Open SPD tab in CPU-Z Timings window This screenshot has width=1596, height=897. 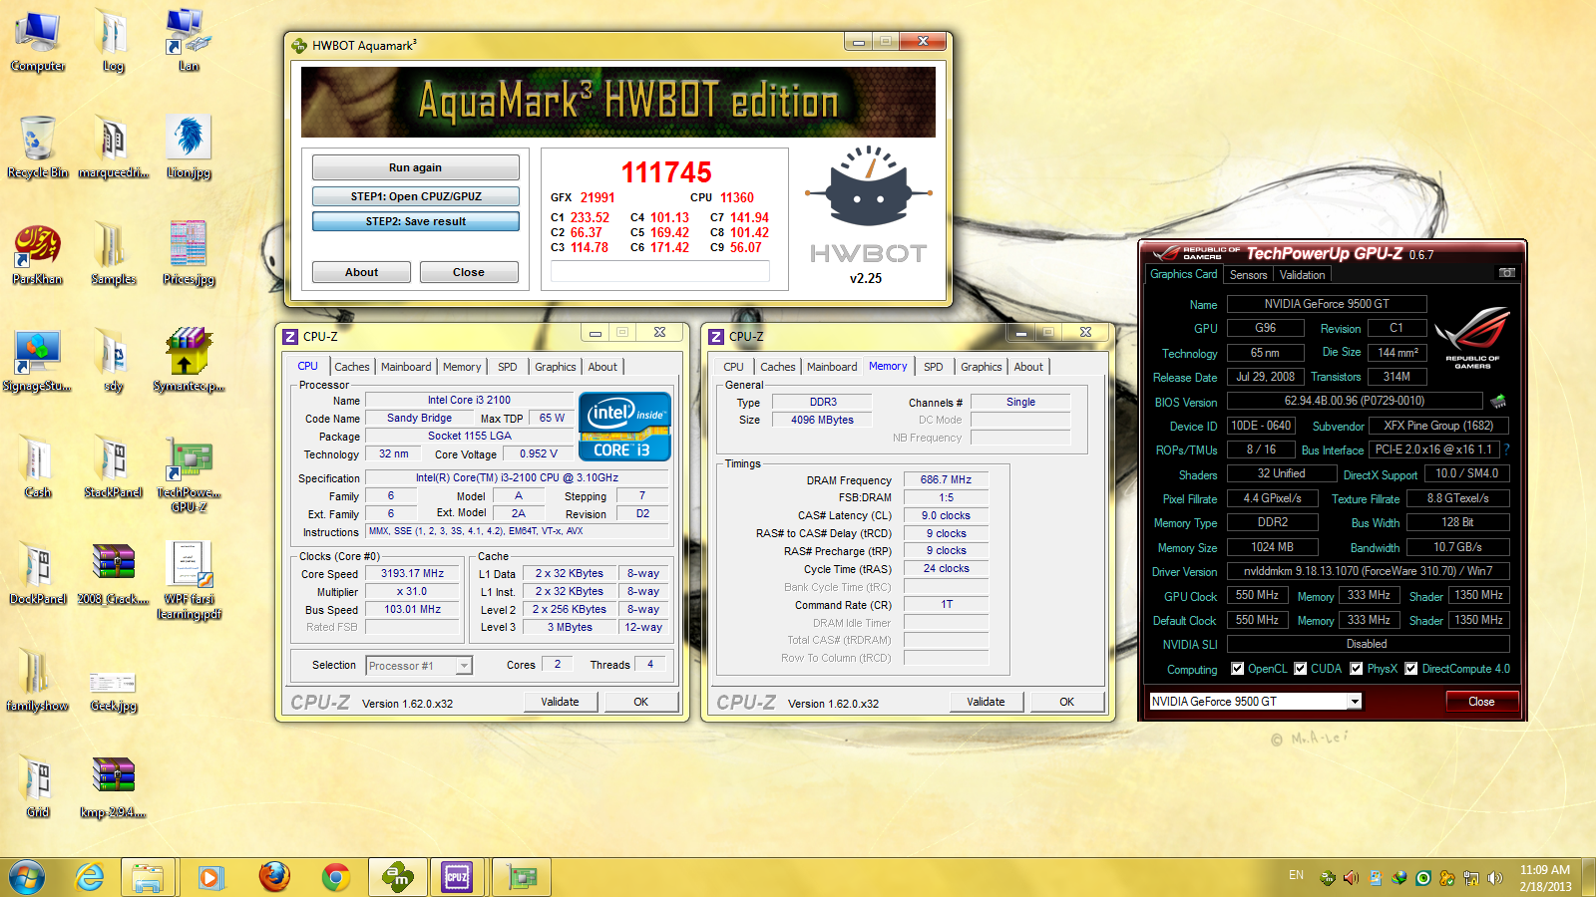coord(933,367)
